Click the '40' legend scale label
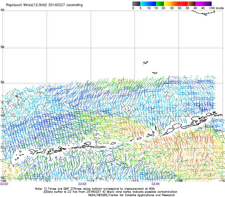The image size is (225, 197). (195, 8)
